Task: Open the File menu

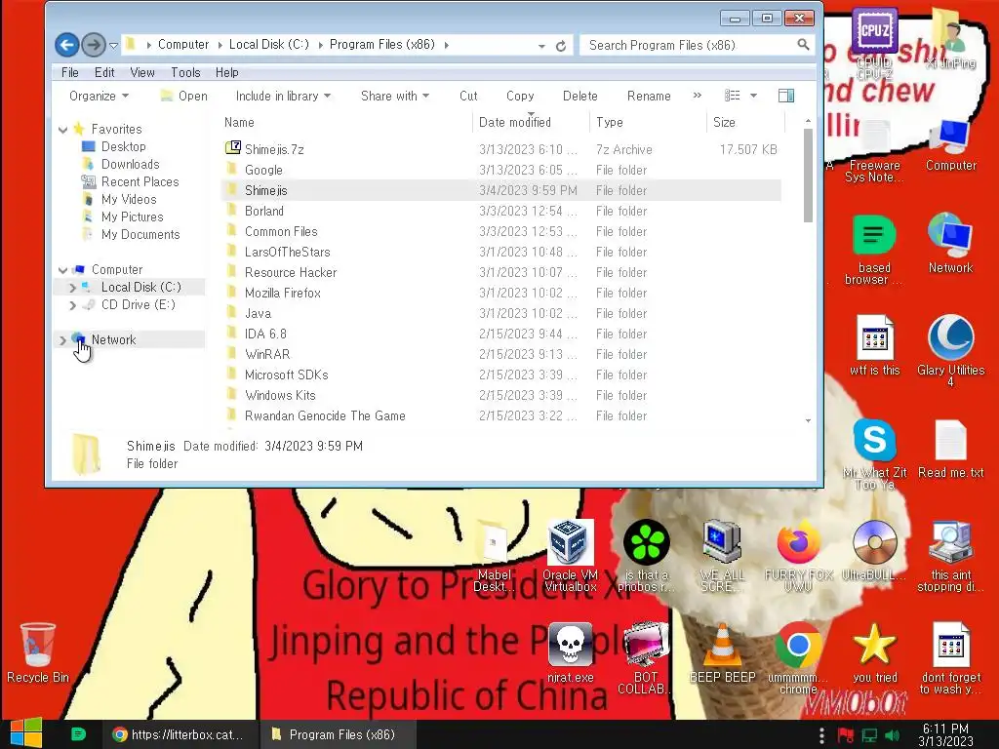Action: (70, 72)
